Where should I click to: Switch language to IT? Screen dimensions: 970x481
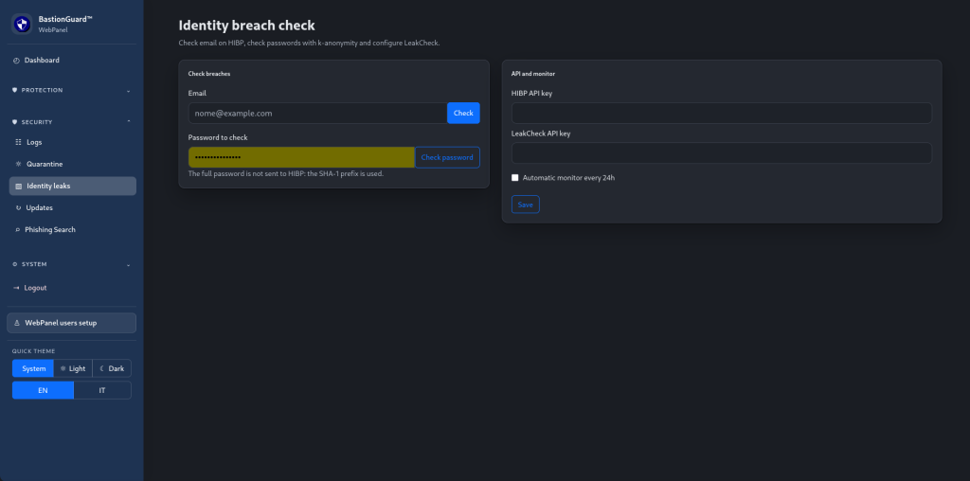102,390
